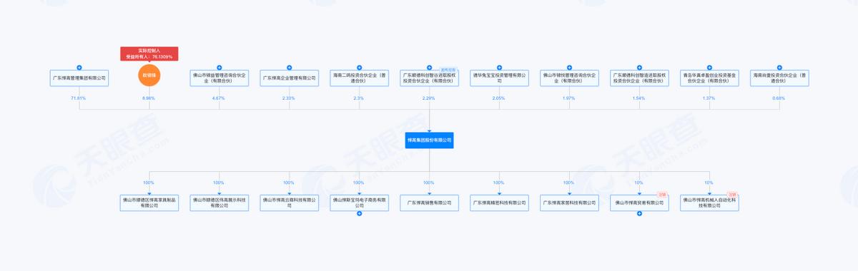Screen dimensions: 858x271
Task: Click the small tag above 广东顺德科创智谷 node
Action: [x=449, y=69]
